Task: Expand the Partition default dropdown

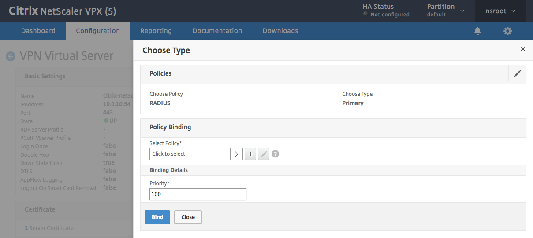Action: click(446, 11)
